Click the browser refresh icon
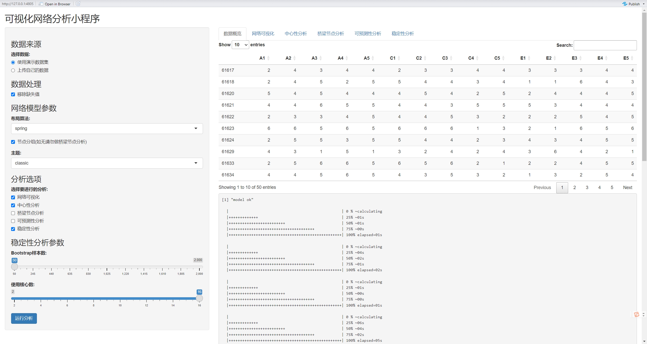 tap(78, 4)
